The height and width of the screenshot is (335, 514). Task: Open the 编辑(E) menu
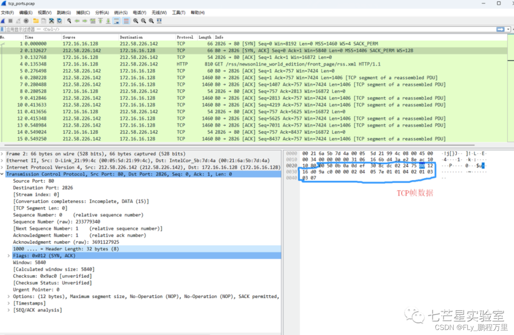(26, 13)
